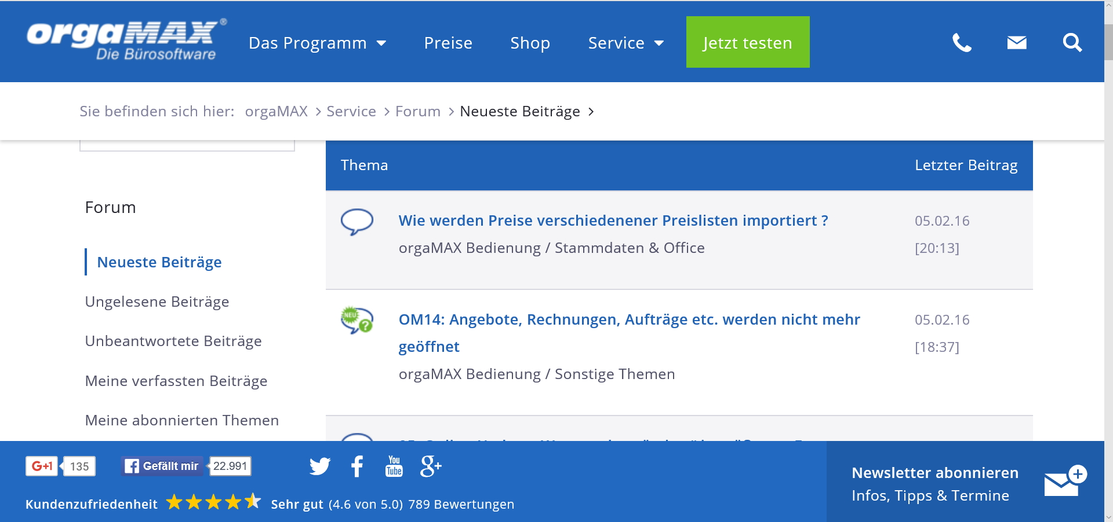Click the Facebook 'Gefällt mir' button
The image size is (1113, 522).
click(162, 466)
